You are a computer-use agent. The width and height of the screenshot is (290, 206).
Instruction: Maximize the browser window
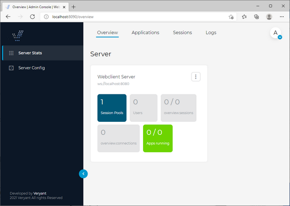pyautogui.click(x=270, y=6)
